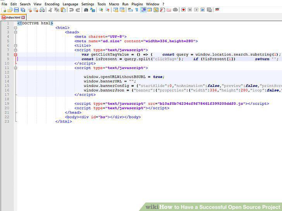Click the ABC spell check icon
The height and width of the screenshot is (211, 282).
point(217,9)
